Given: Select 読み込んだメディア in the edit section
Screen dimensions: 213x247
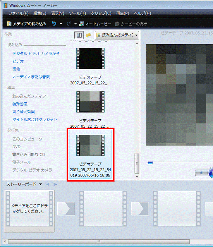Looking at the screenshot, I should click(x=29, y=96).
